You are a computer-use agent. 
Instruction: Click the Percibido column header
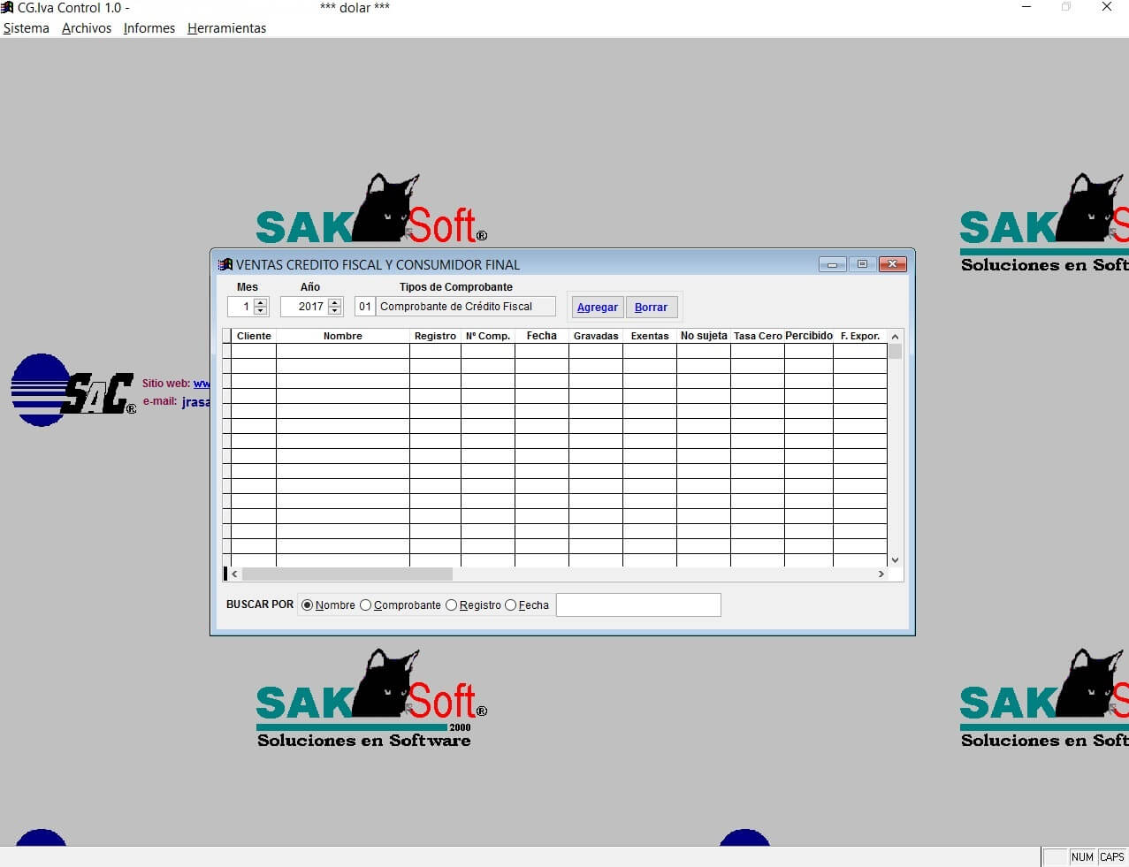pos(809,336)
